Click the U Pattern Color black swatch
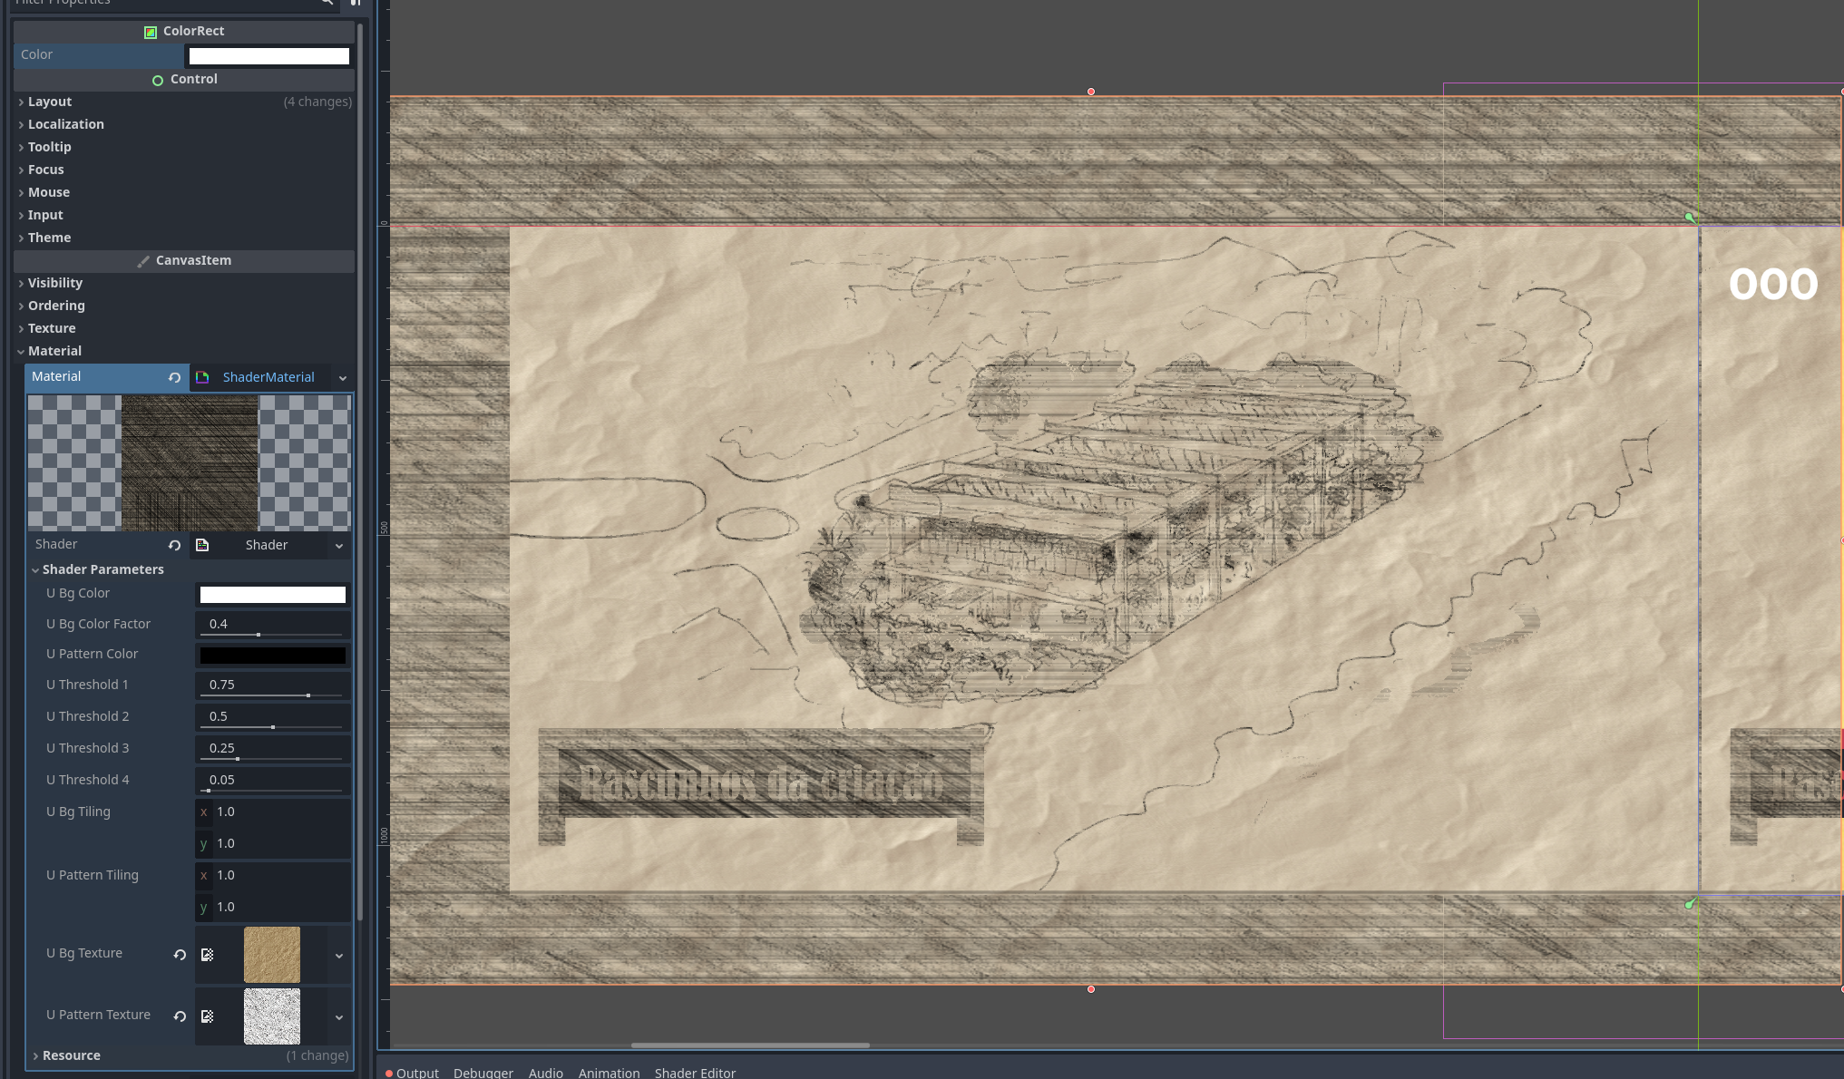 point(272,655)
